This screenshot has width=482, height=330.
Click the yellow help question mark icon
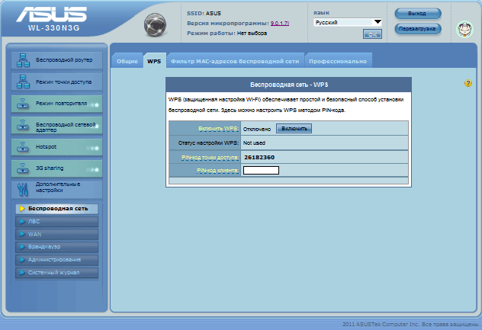(x=468, y=82)
